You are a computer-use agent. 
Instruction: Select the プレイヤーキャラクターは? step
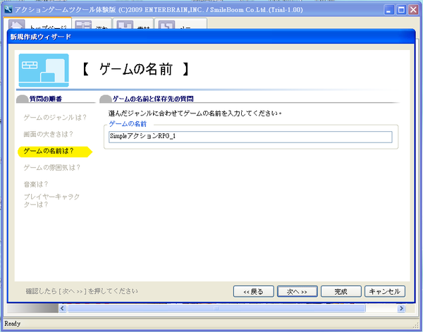click(51, 201)
